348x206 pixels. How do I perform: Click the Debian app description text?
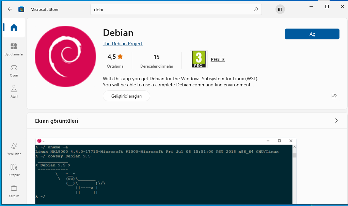180,82
